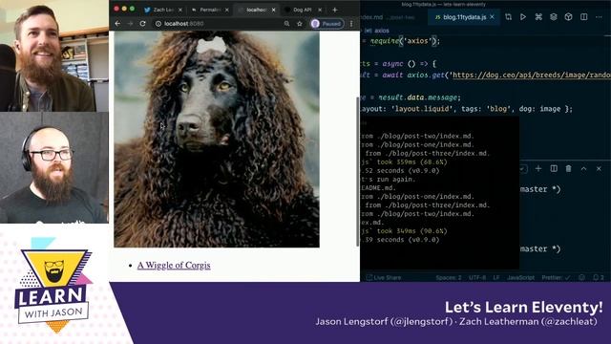The image size is (611, 344).
Task: Open the zoom magnifier in address bar
Action: 286,24
